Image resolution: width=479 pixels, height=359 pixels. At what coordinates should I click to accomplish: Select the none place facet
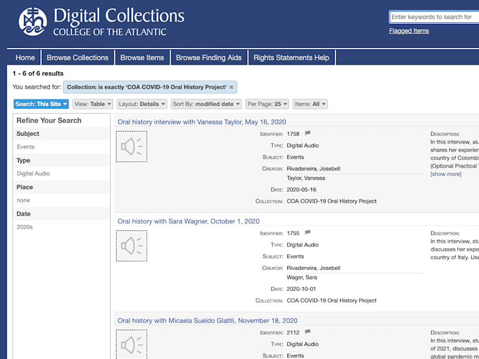[23, 200]
